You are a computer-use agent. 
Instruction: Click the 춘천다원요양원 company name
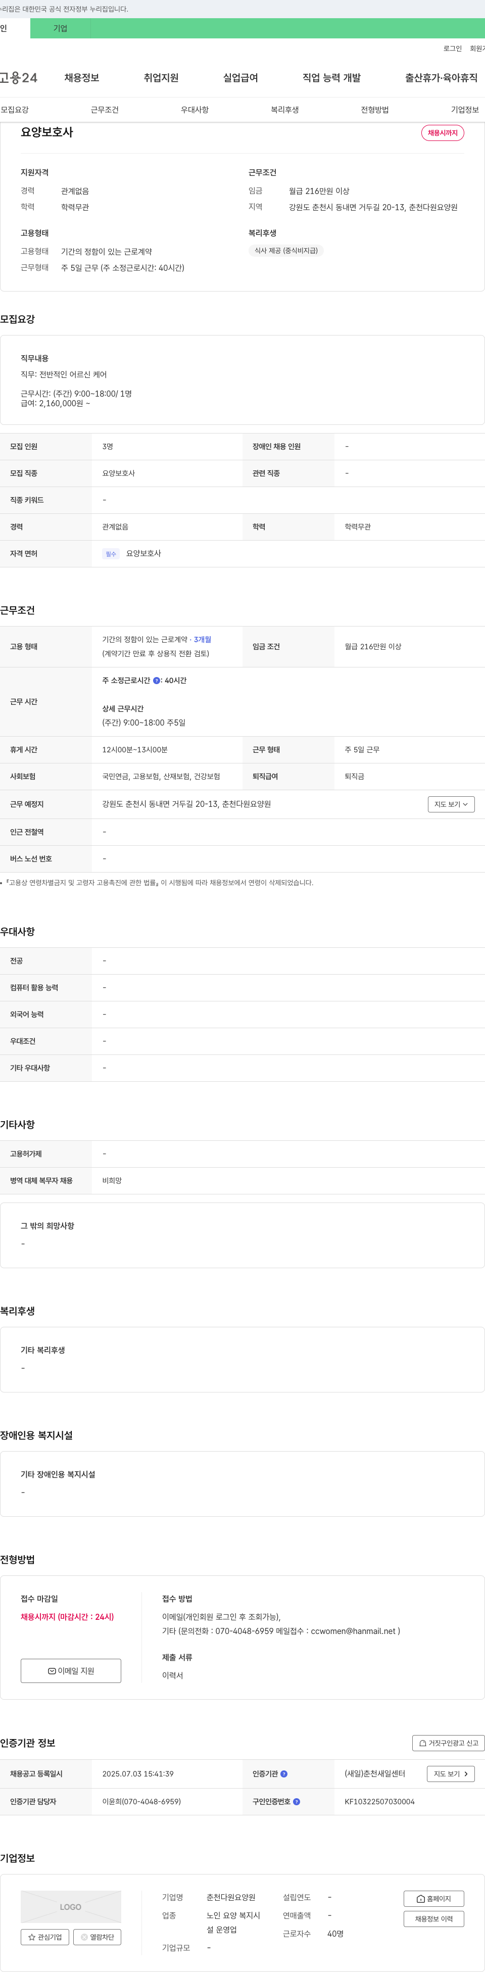pos(231,1898)
